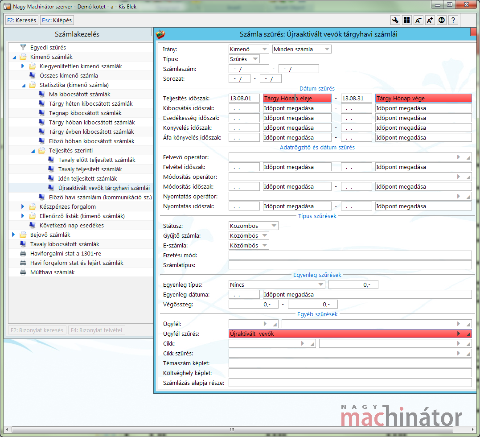Expand the Készpénzes forgalom folder
480x437 pixels.
(x=23, y=206)
